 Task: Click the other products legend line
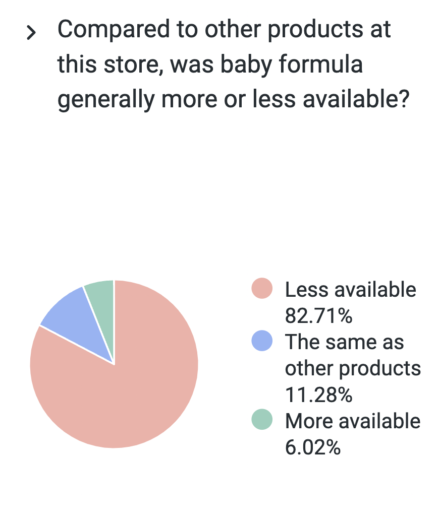pyautogui.click(x=353, y=369)
